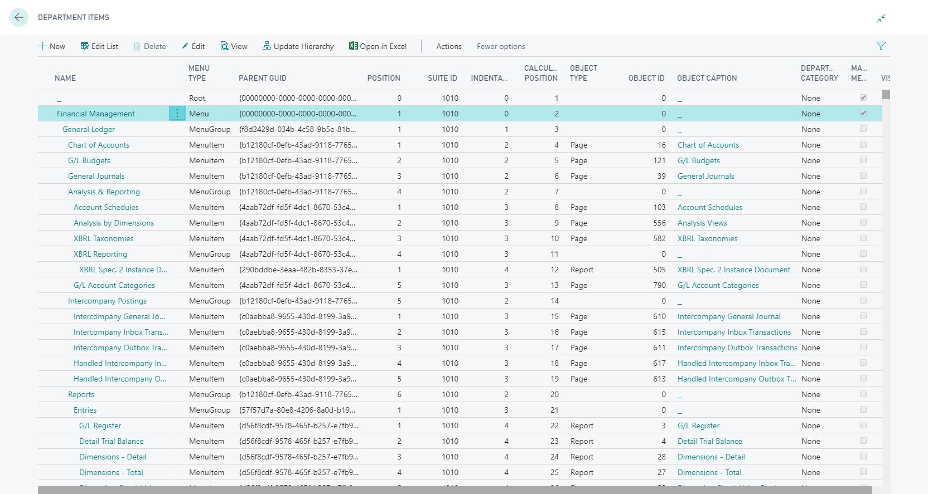Sort by Object Type column header

[x=583, y=73]
